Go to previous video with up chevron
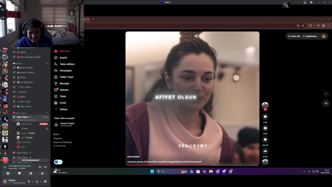Viewport: 332px width, 187px height. click(x=326, y=94)
